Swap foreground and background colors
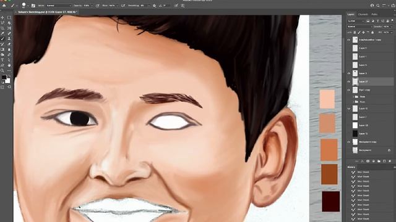The image size is (396, 222). click(9, 76)
